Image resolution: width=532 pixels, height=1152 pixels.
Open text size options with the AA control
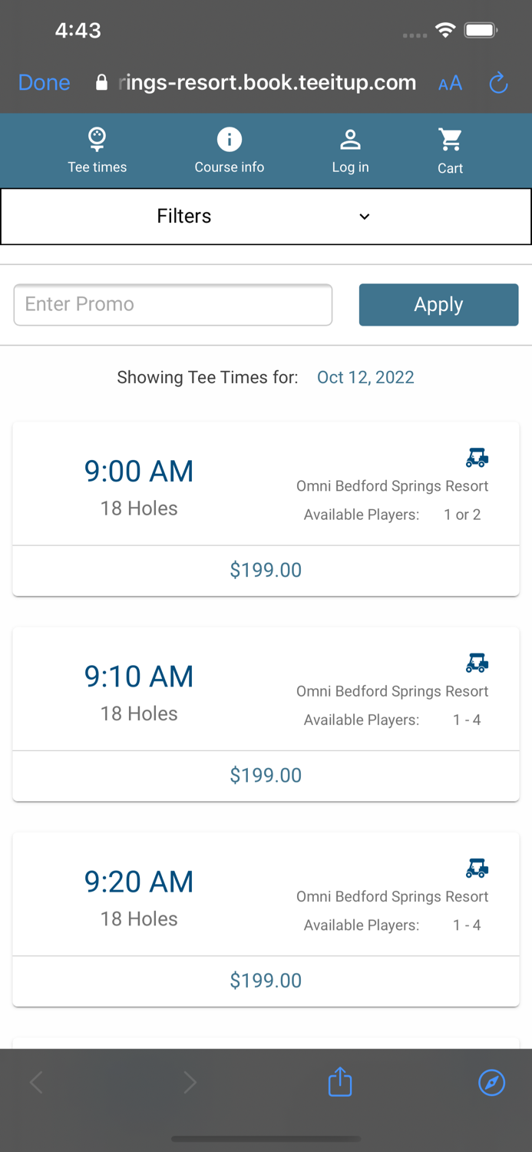[x=450, y=82]
